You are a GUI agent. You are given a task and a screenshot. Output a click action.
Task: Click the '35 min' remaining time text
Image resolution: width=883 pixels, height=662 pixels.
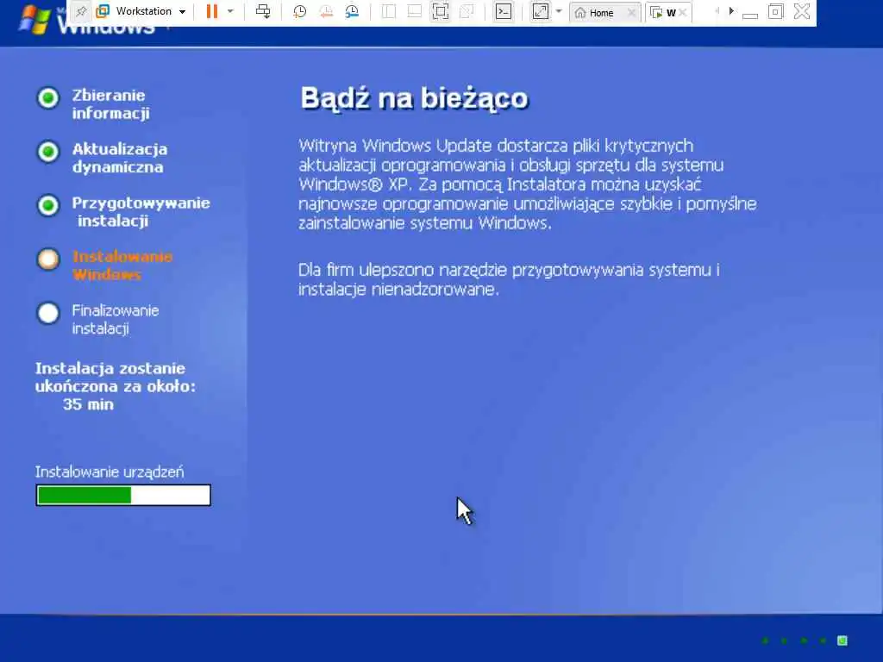pyautogui.click(x=88, y=404)
